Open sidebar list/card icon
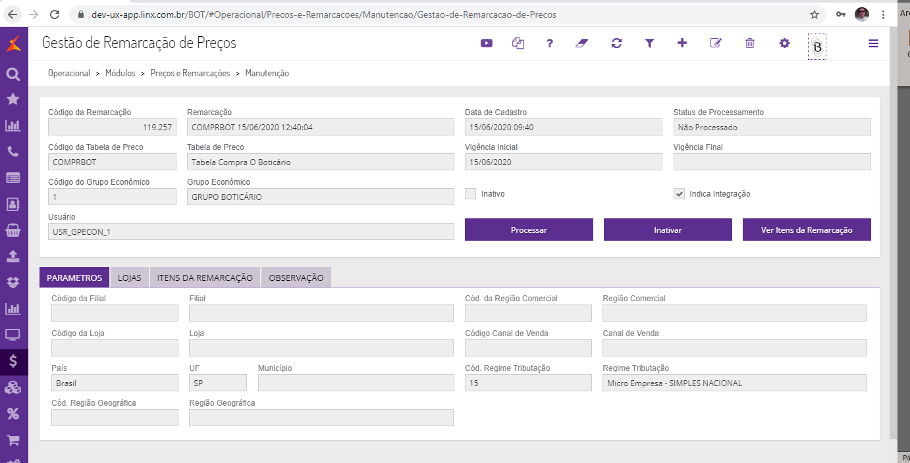The image size is (910, 463). (x=13, y=178)
